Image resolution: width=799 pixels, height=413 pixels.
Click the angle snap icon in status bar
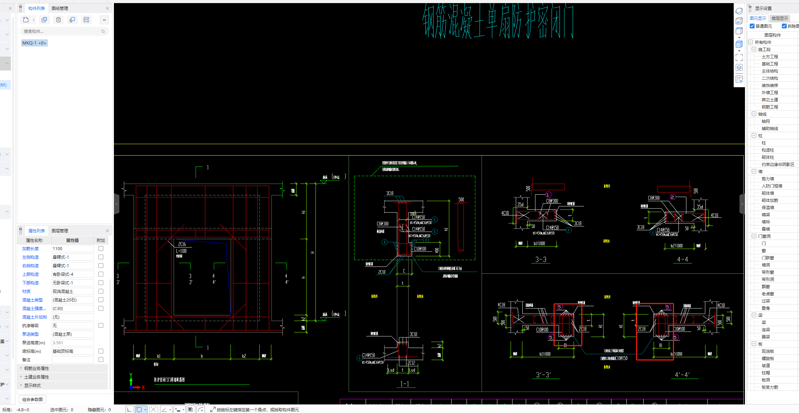(164, 410)
